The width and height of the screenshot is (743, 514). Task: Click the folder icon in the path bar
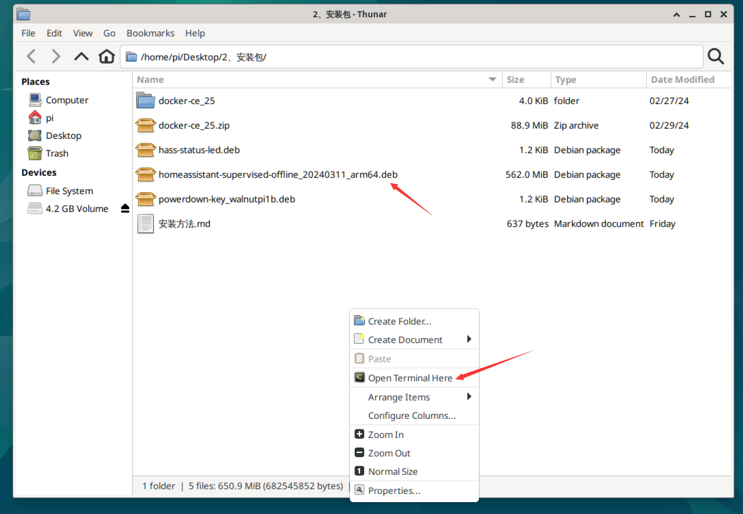[132, 57]
